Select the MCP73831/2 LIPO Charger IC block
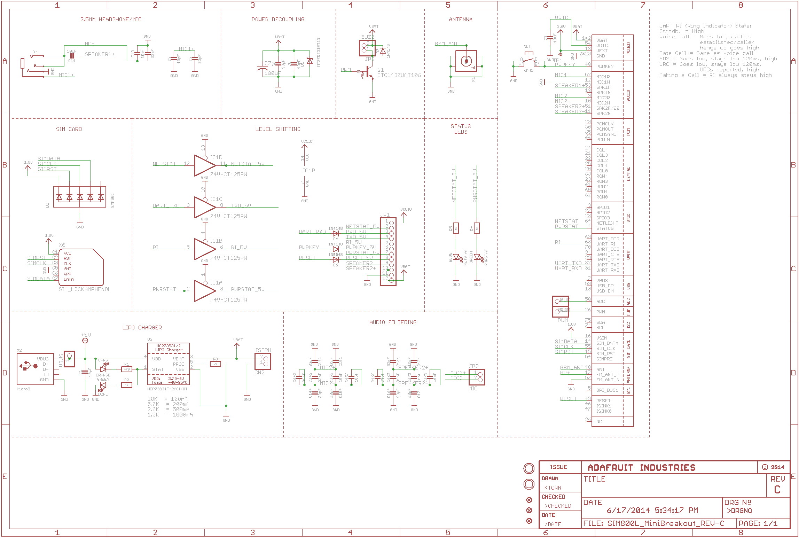799x538 pixels. point(169,364)
